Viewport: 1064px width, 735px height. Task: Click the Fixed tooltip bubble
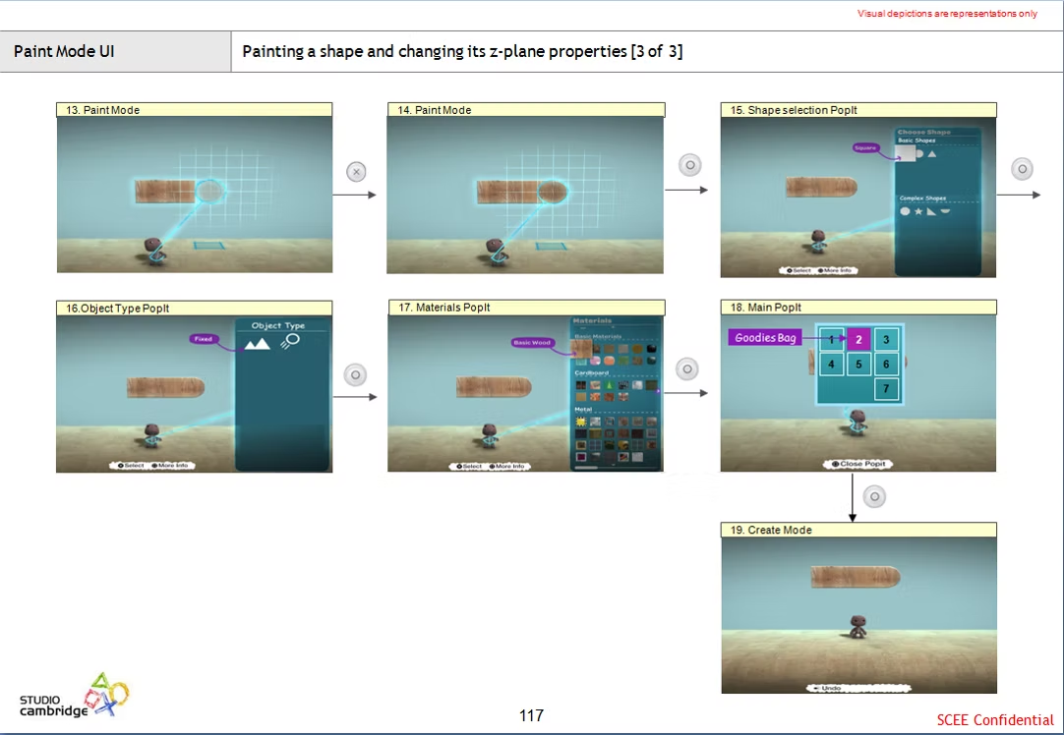click(x=203, y=338)
